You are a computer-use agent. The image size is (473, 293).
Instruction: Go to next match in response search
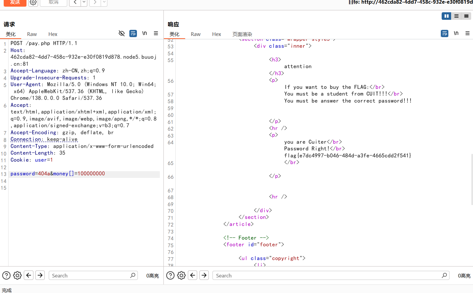[x=204, y=276]
